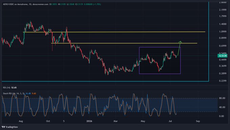Click the 0.2299 price axis label
Viewport: 230px width, 130px height.
tap(223, 81)
